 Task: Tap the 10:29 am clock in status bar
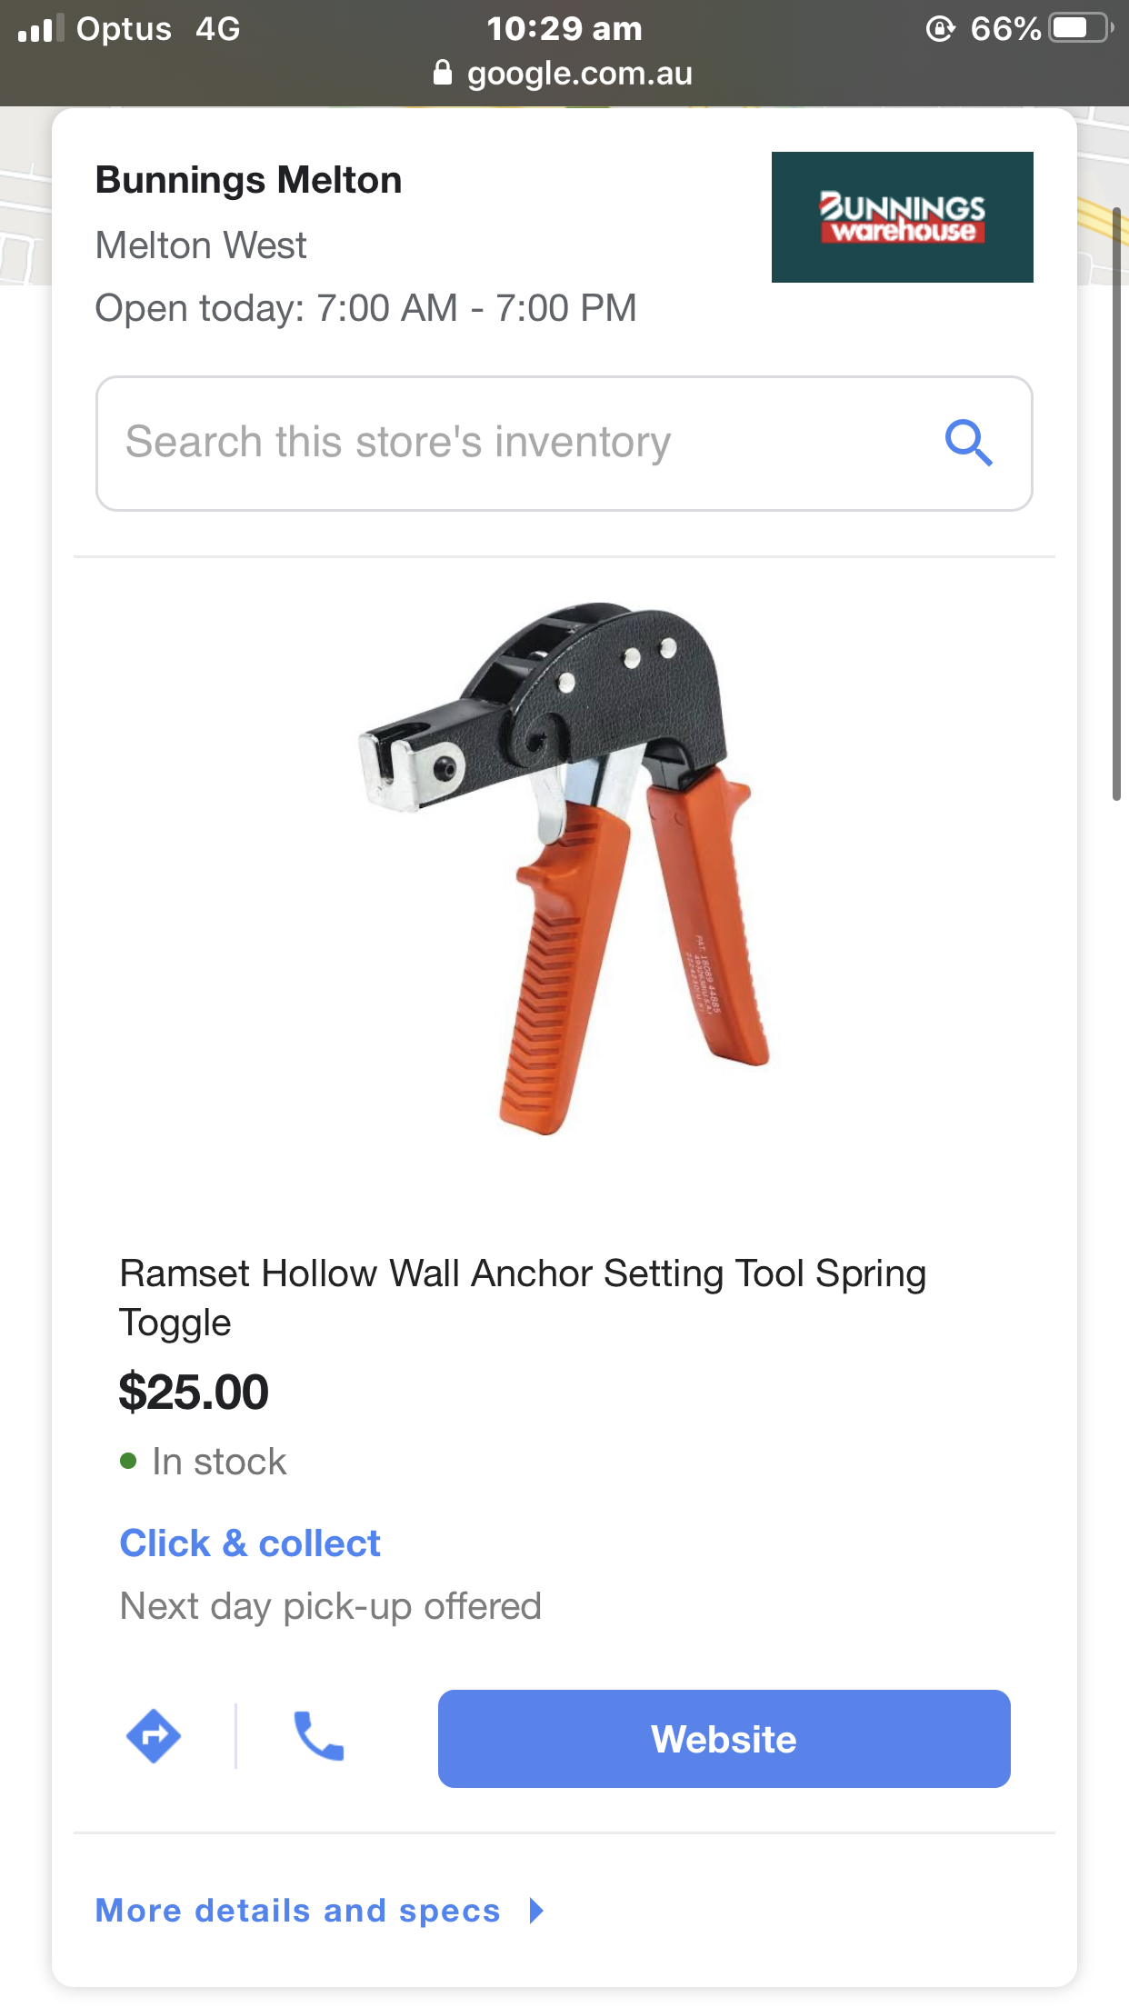[564, 29]
